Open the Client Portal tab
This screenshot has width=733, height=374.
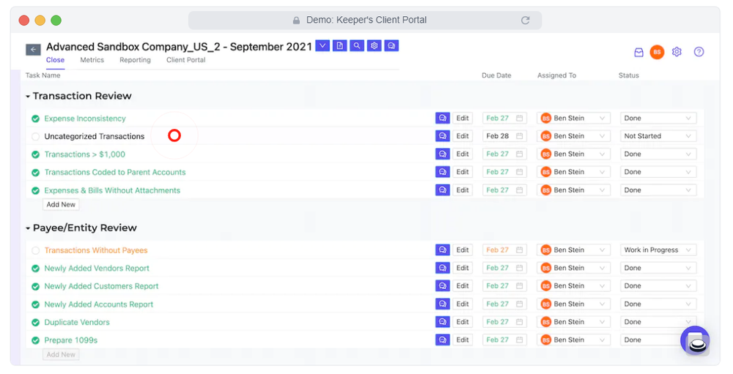pyautogui.click(x=186, y=60)
